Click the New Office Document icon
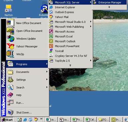This screenshot has width=128, height=122. click(x=10, y=23)
